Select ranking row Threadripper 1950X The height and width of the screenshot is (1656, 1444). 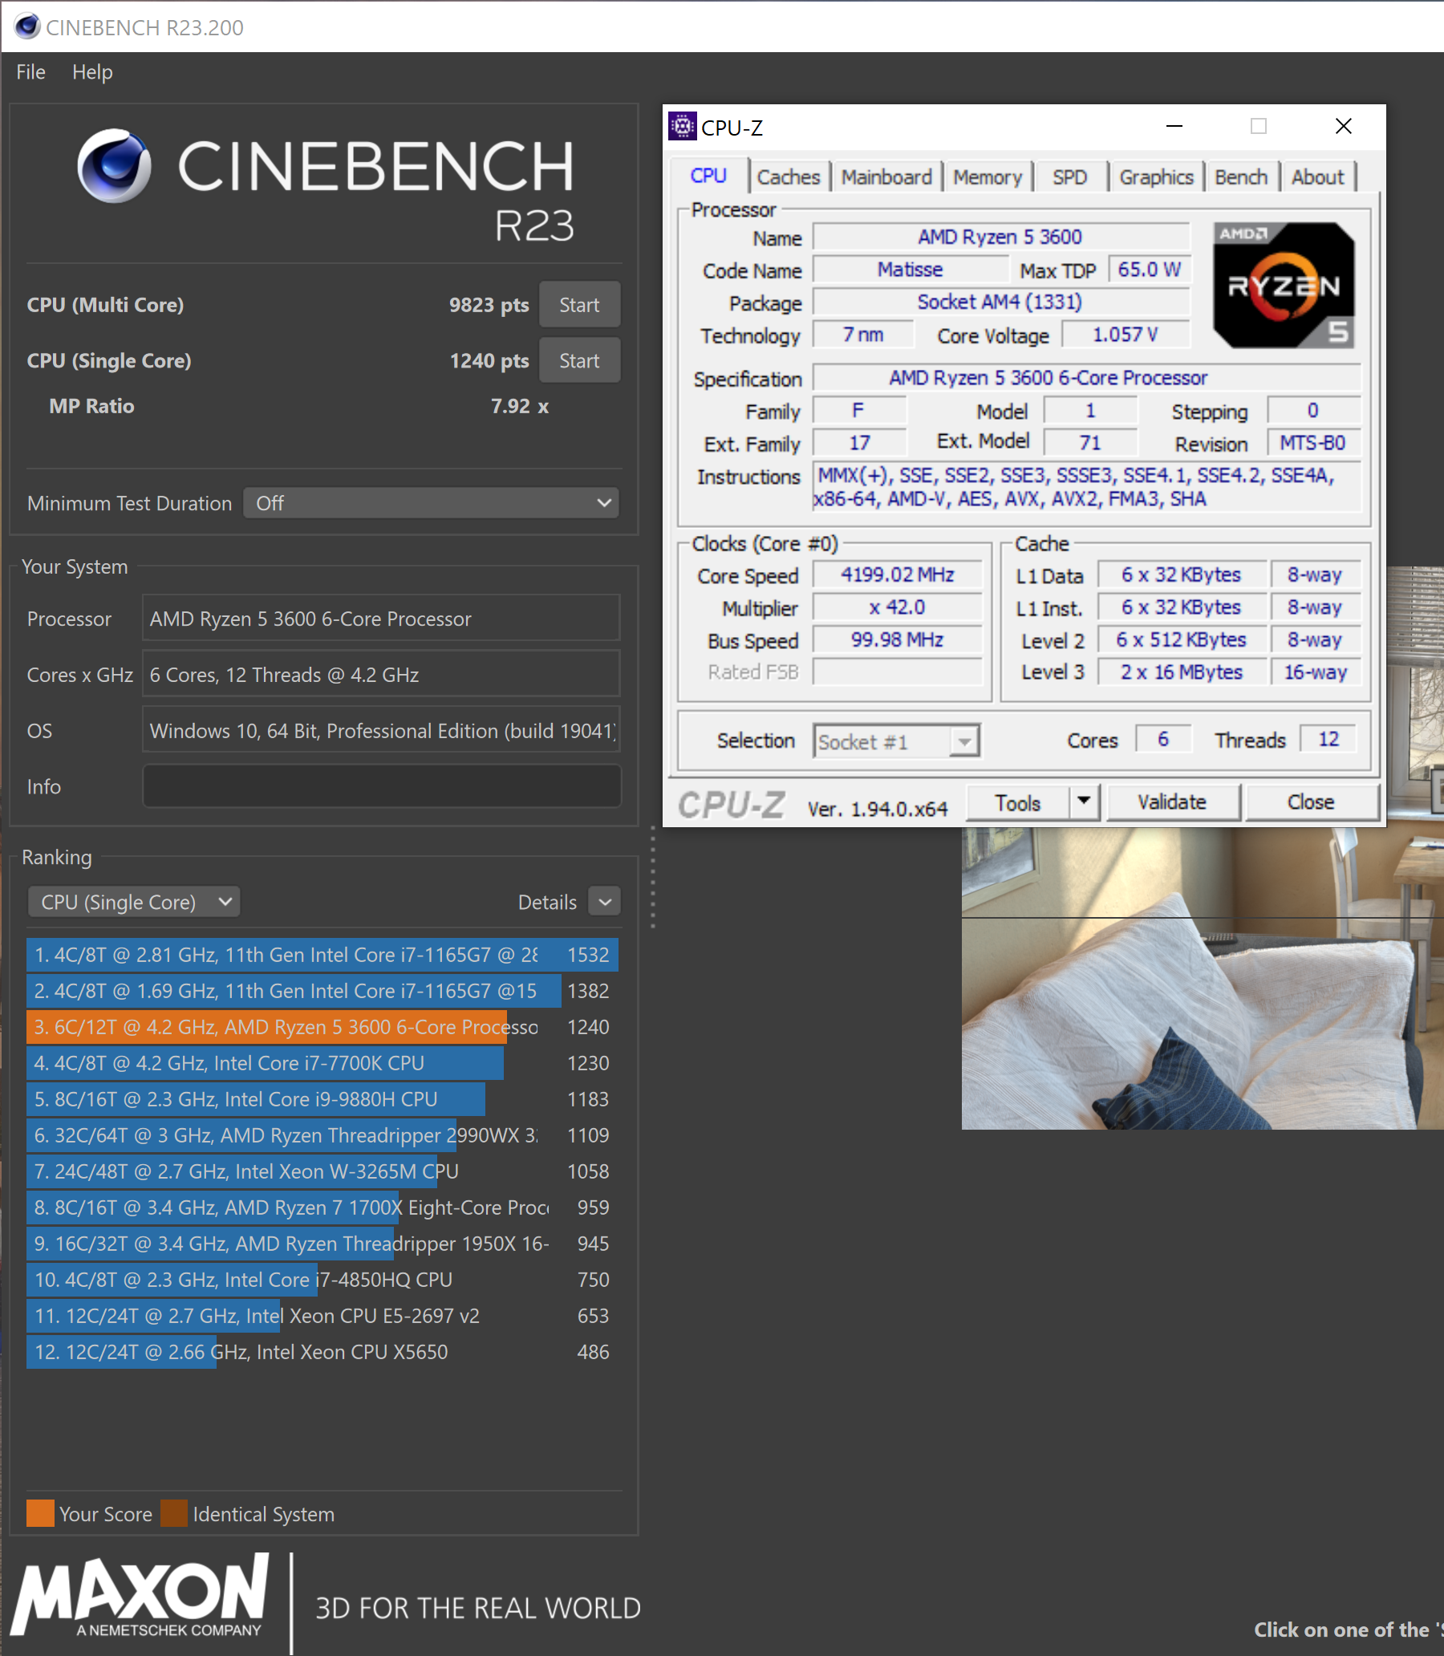322,1244
